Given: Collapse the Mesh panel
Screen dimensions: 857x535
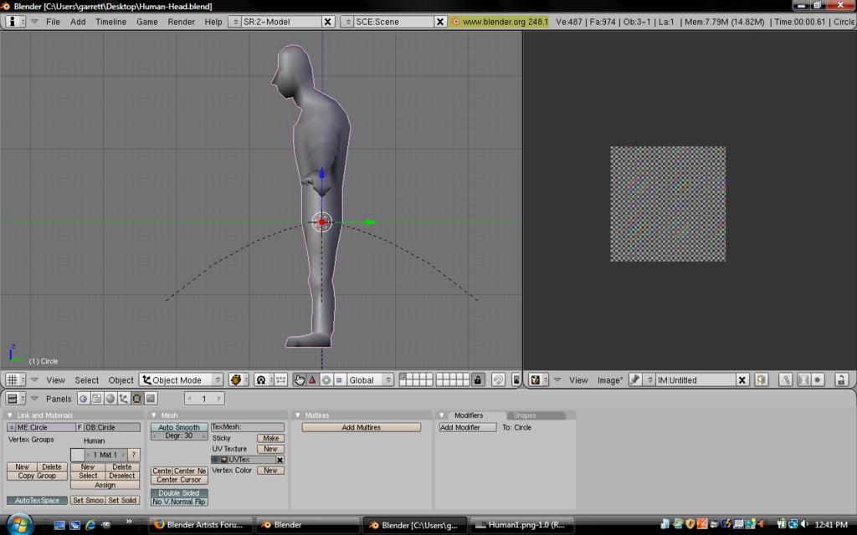Looking at the screenshot, I should [154, 415].
